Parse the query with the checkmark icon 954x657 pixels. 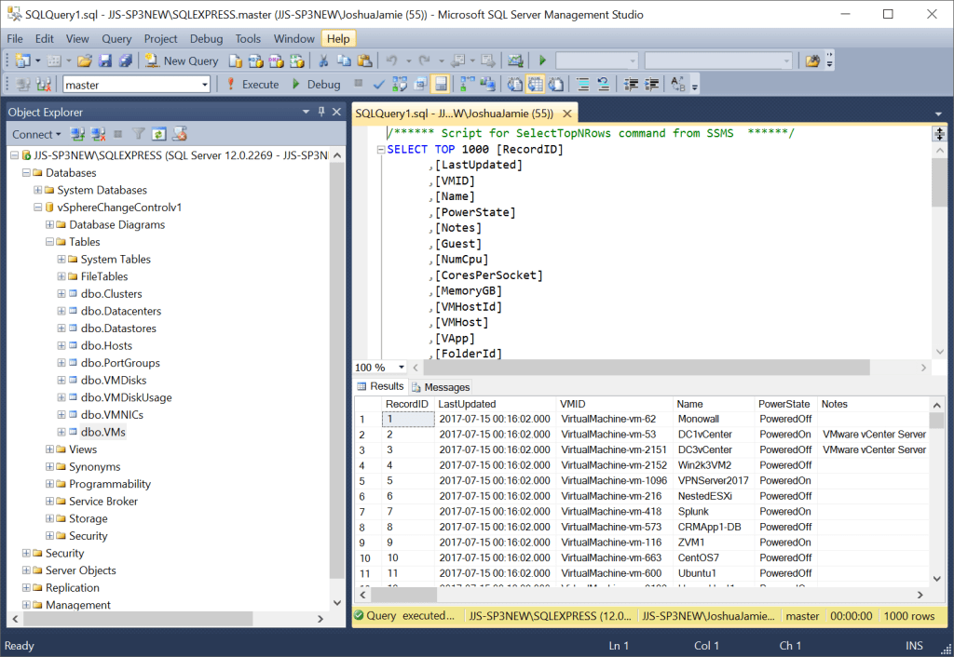click(377, 84)
